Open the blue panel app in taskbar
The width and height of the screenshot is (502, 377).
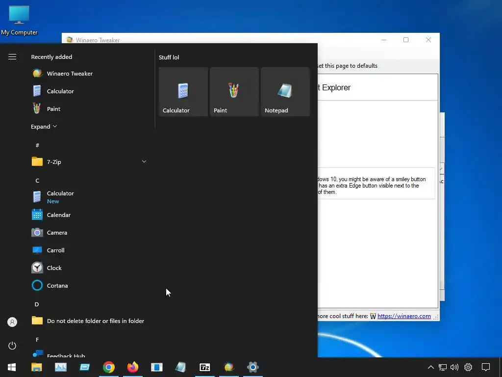pos(157,367)
